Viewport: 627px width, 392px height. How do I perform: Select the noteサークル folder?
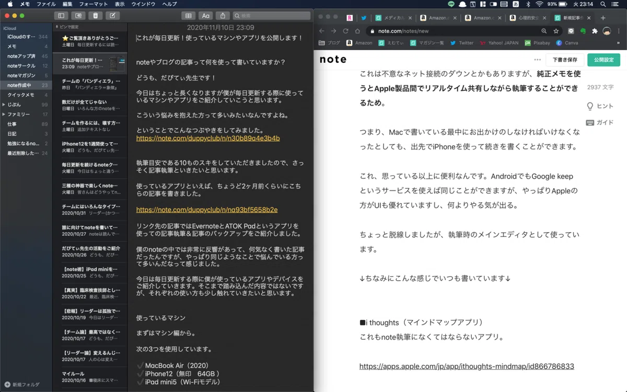click(26, 66)
